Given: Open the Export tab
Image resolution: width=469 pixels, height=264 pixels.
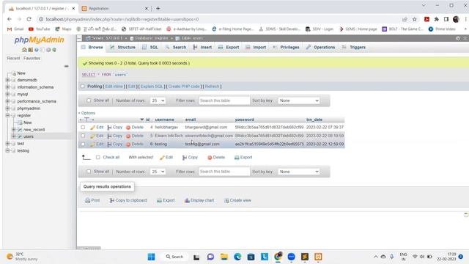Looking at the screenshot, I should click(x=229, y=47).
